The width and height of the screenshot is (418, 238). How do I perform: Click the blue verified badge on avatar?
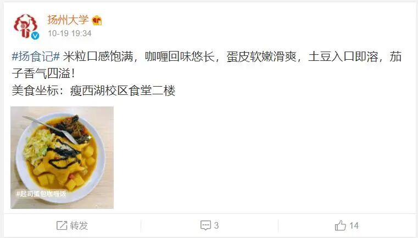coord(35,36)
